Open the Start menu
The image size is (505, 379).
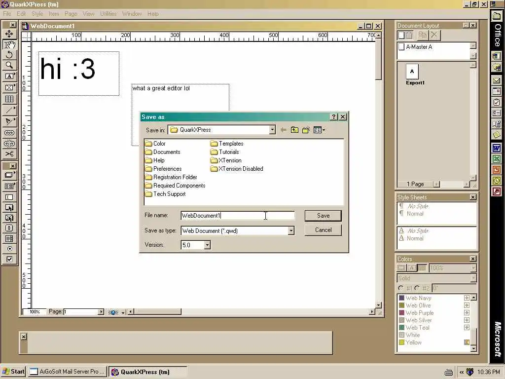[13, 372]
